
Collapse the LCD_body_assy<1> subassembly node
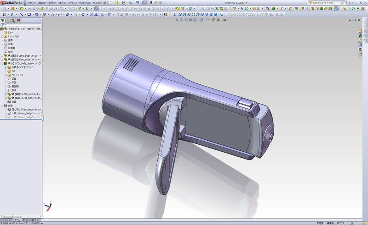tap(2, 64)
